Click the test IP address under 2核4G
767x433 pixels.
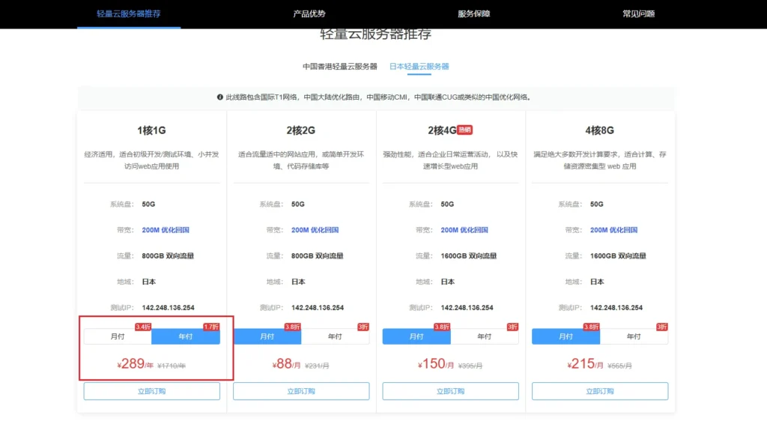tap(467, 308)
